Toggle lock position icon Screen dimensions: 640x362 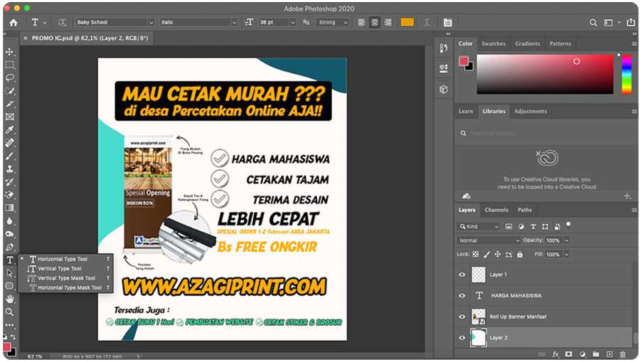498,255
